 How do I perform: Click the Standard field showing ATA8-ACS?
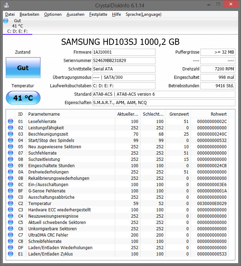pos(164,94)
